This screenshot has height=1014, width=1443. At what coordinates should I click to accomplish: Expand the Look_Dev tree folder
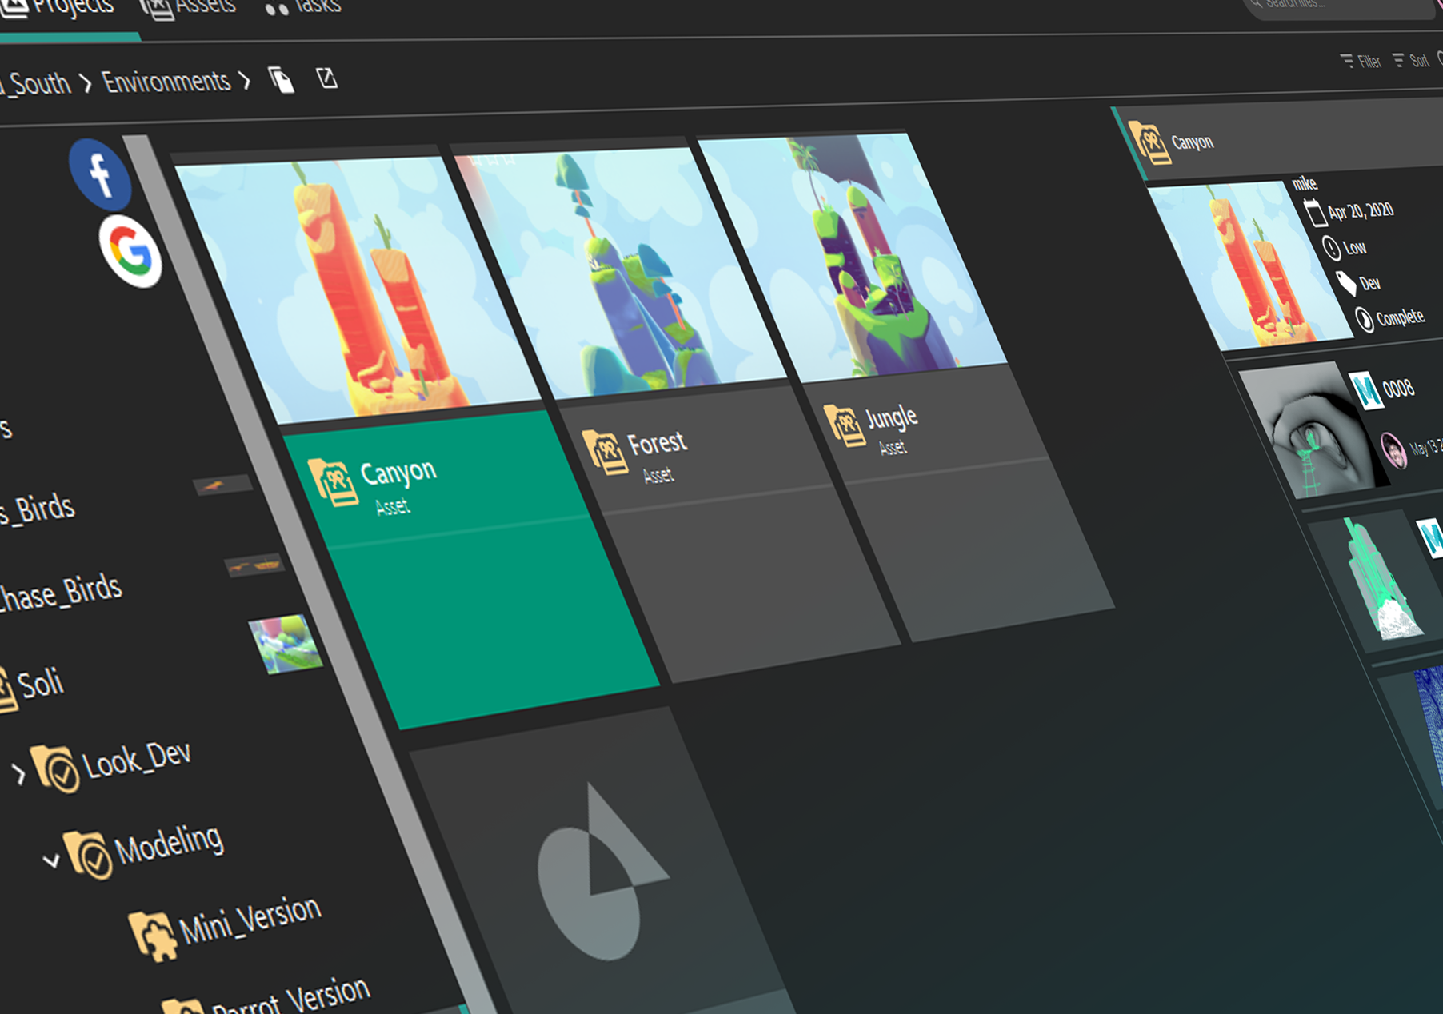[19, 774]
